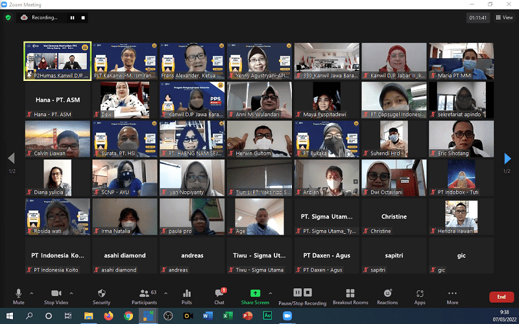519x324 pixels.
Task: Click the red End button
Action: pyautogui.click(x=501, y=297)
